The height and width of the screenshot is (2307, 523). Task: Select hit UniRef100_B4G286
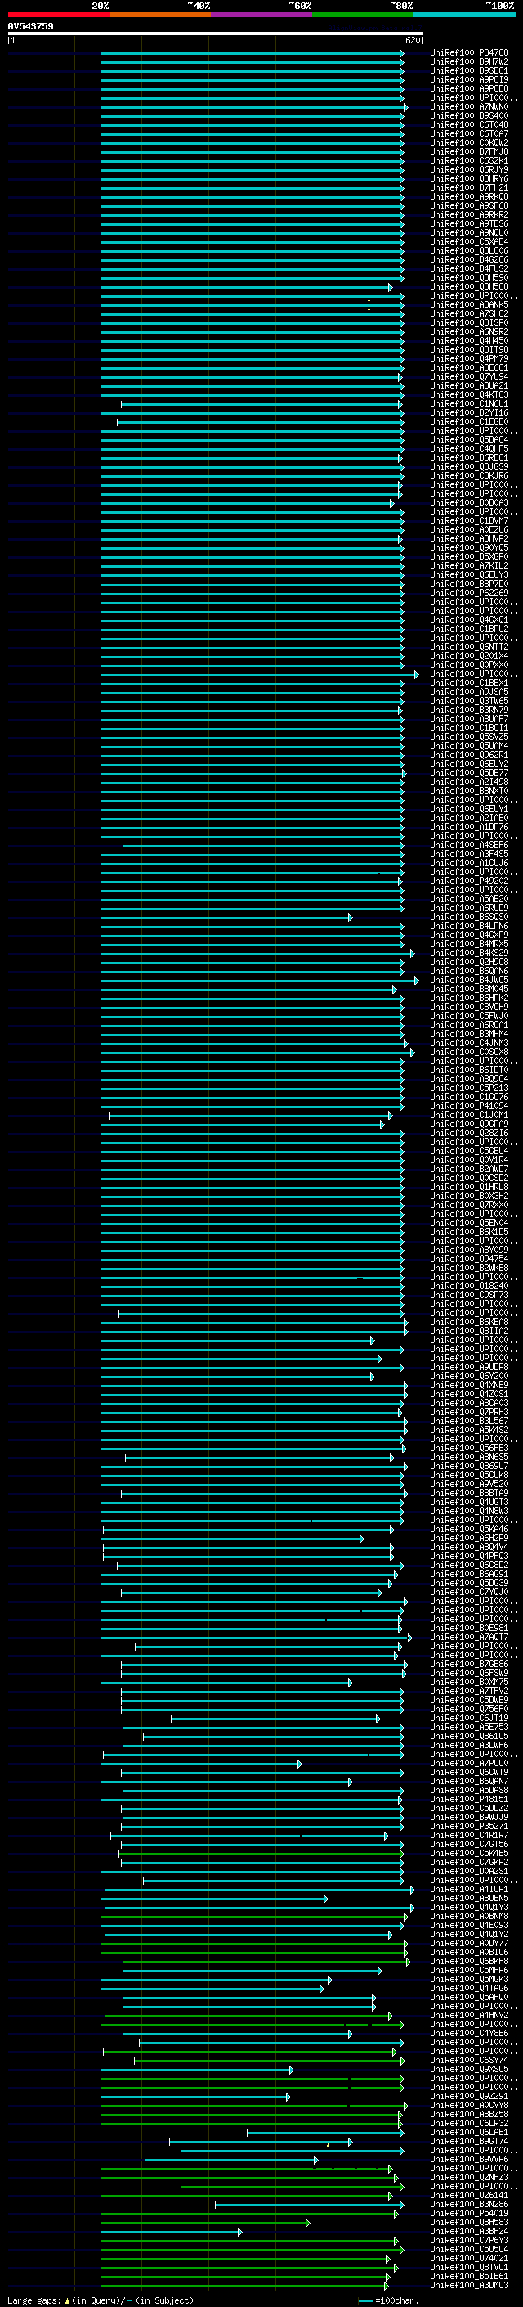click(469, 259)
